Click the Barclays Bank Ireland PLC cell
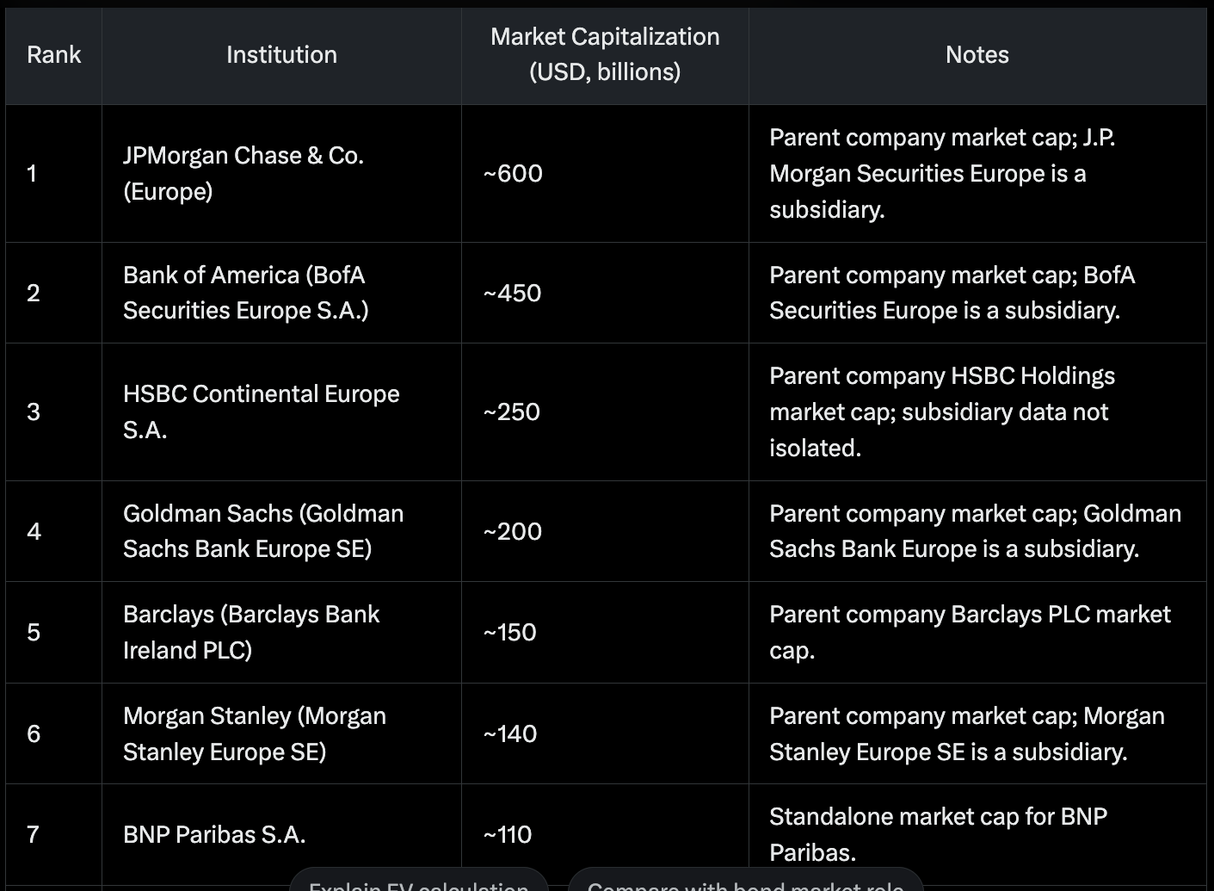 281,632
